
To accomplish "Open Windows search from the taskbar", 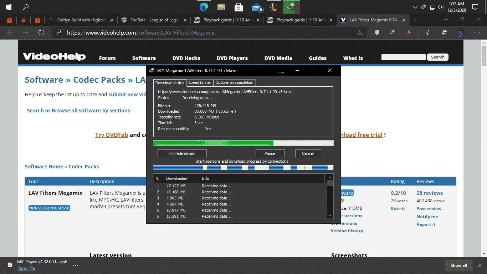I will pos(26,7).
